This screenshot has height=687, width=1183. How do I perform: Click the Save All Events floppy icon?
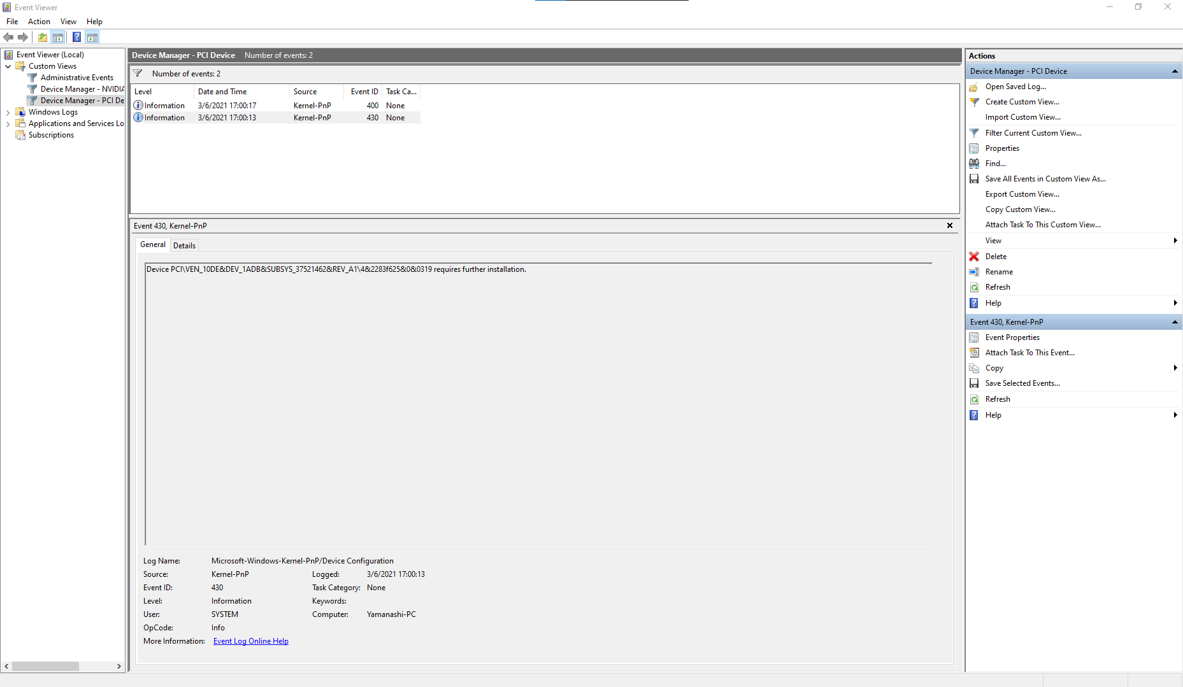point(974,179)
